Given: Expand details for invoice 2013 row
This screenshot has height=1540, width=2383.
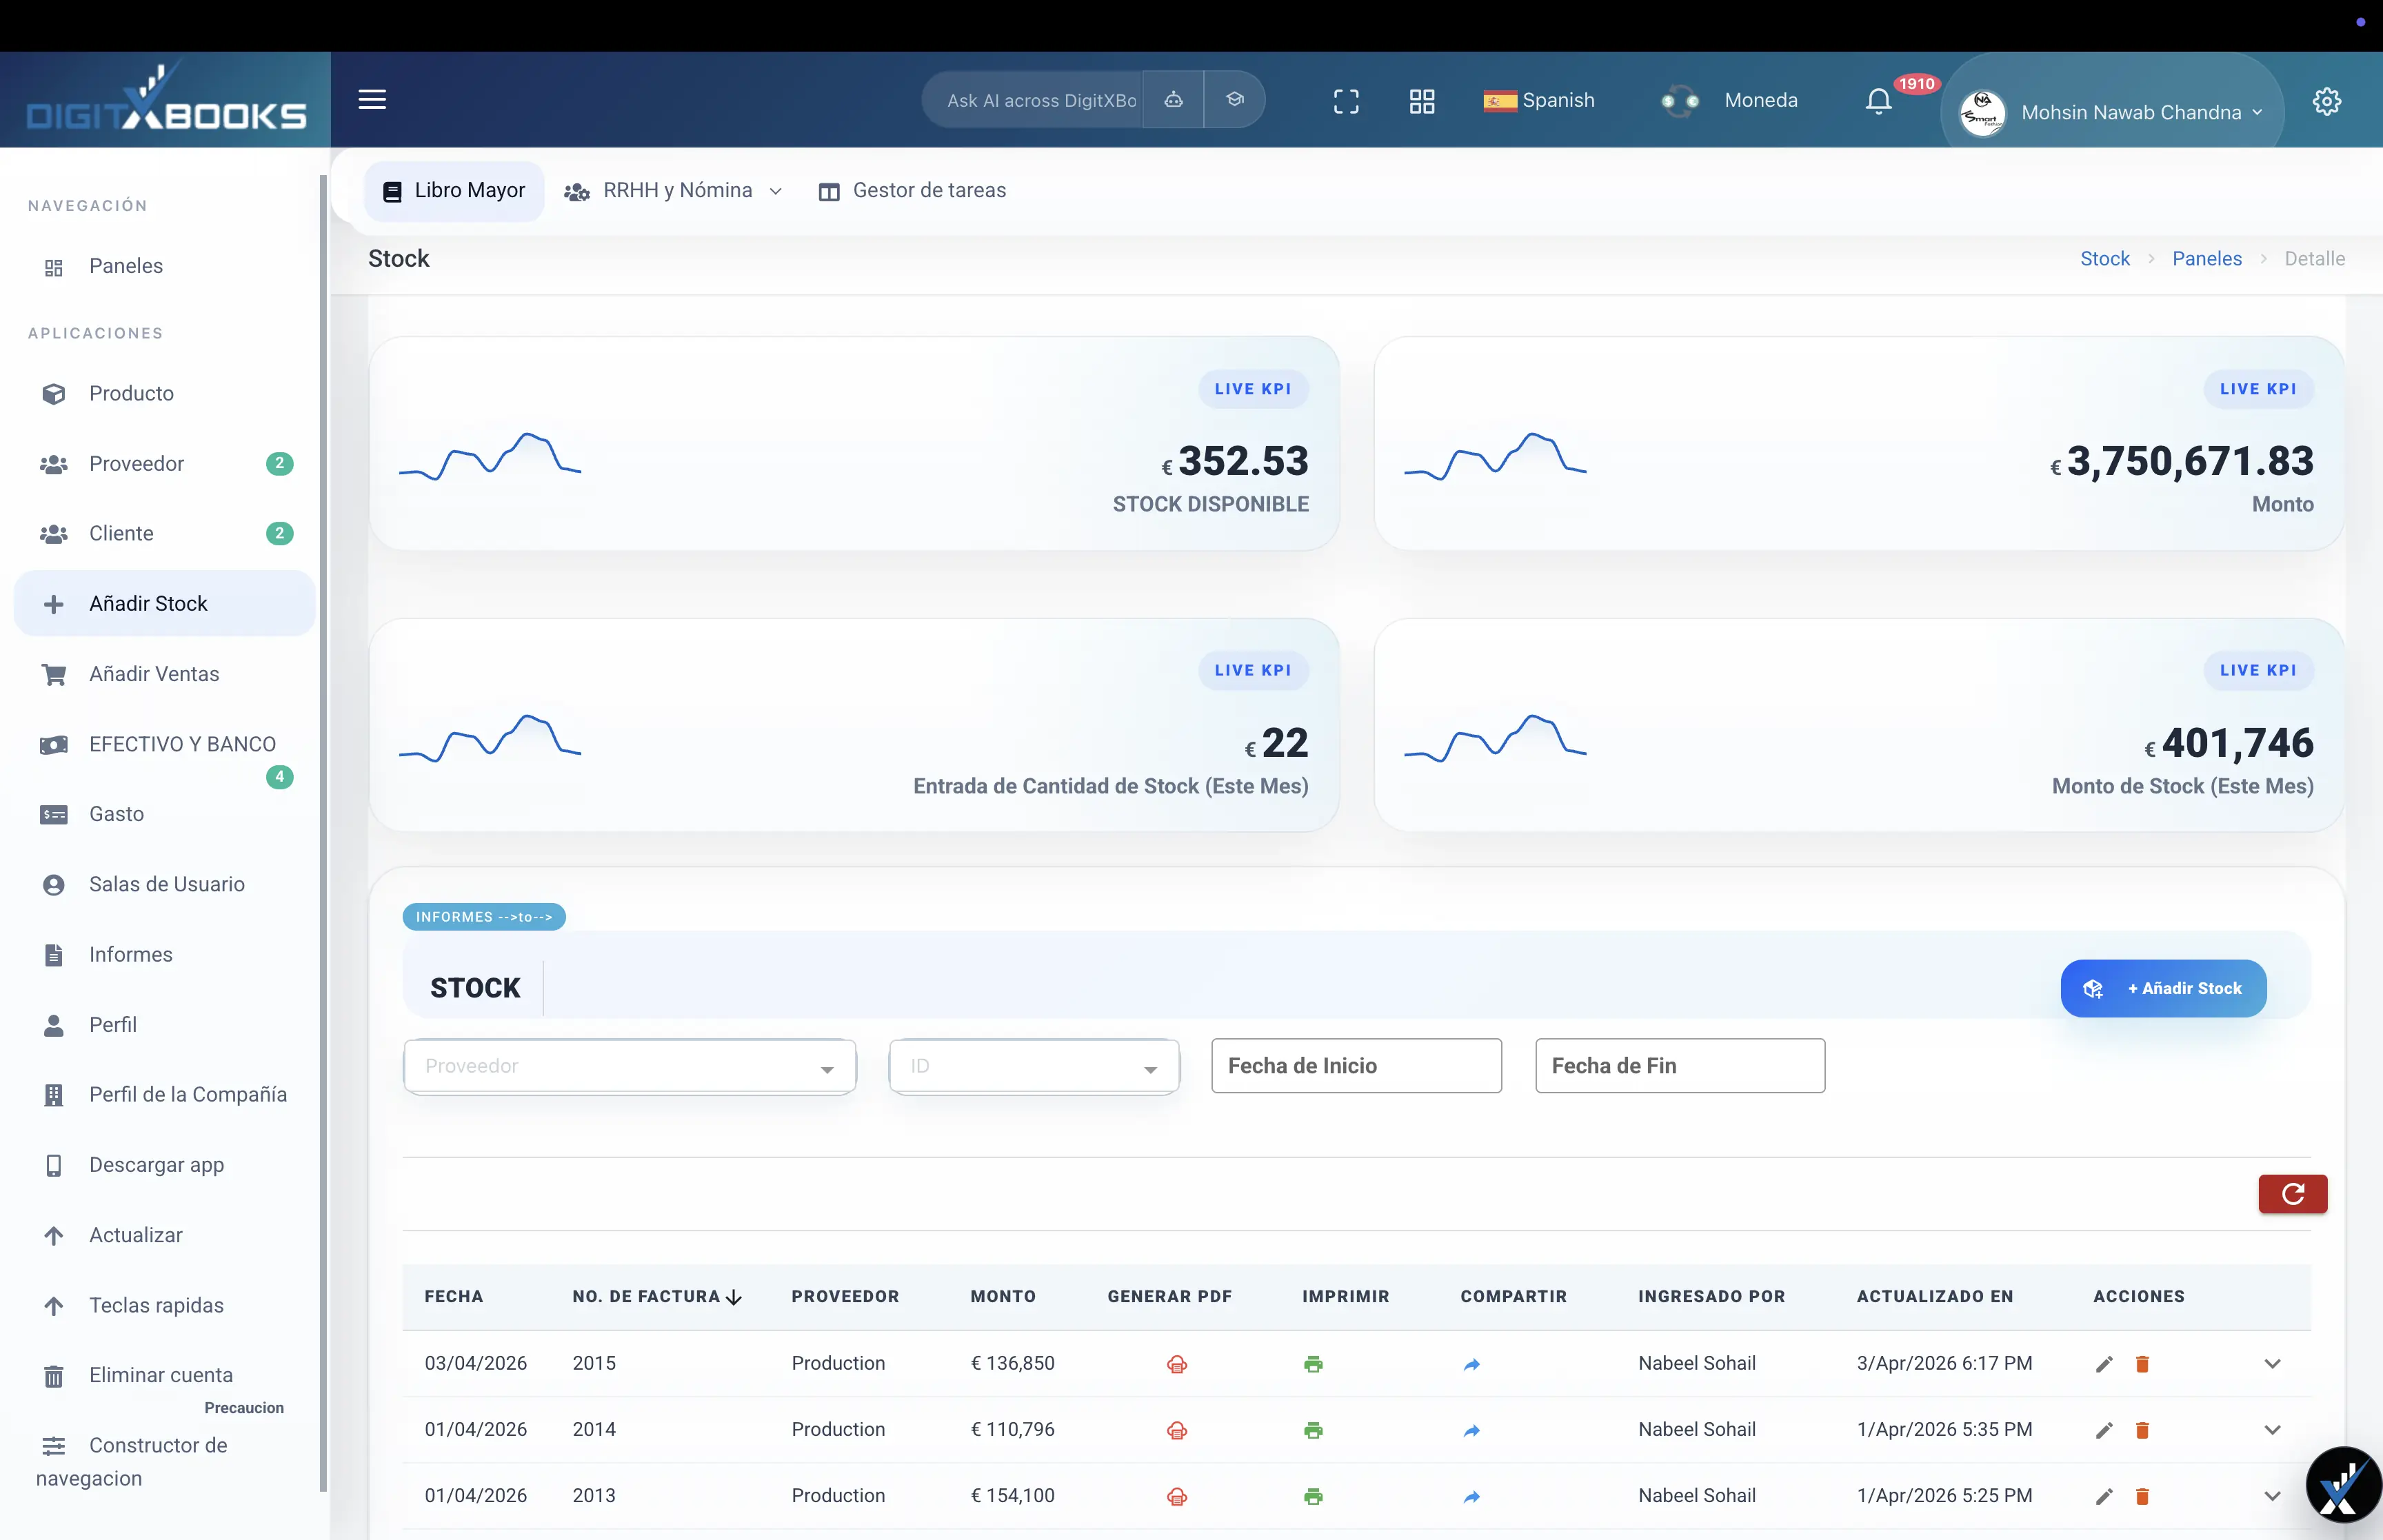Looking at the screenshot, I should [2272, 1497].
